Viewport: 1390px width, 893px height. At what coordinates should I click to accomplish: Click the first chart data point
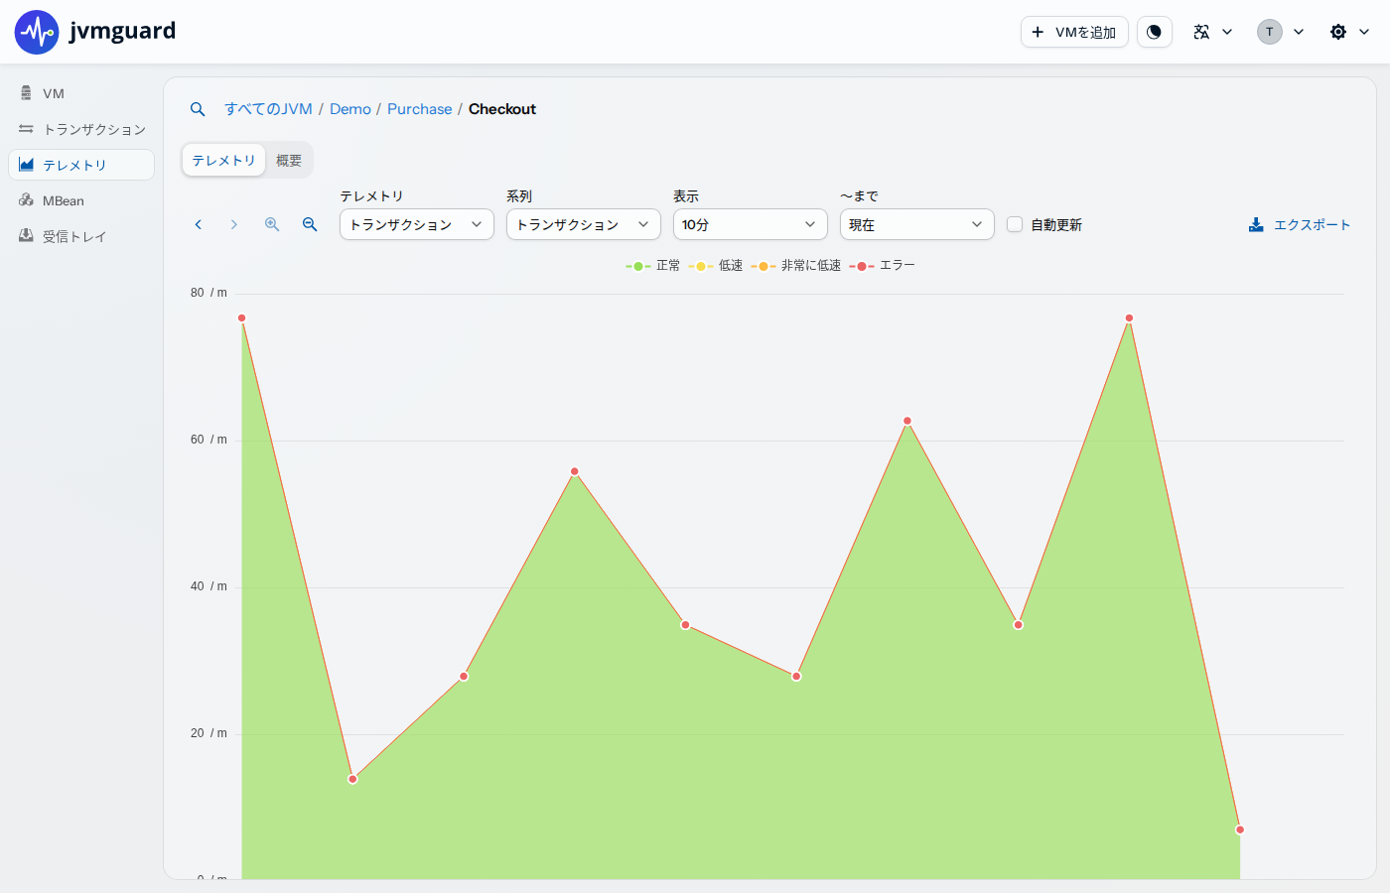click(241, 319)
